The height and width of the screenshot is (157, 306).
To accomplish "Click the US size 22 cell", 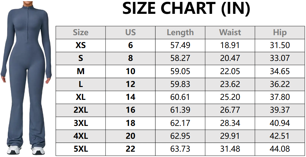I will 130,149.
